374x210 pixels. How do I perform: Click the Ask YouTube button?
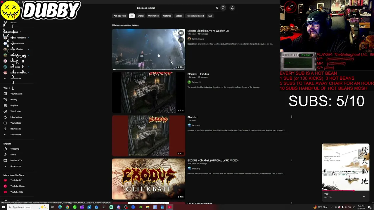point(120,16)
